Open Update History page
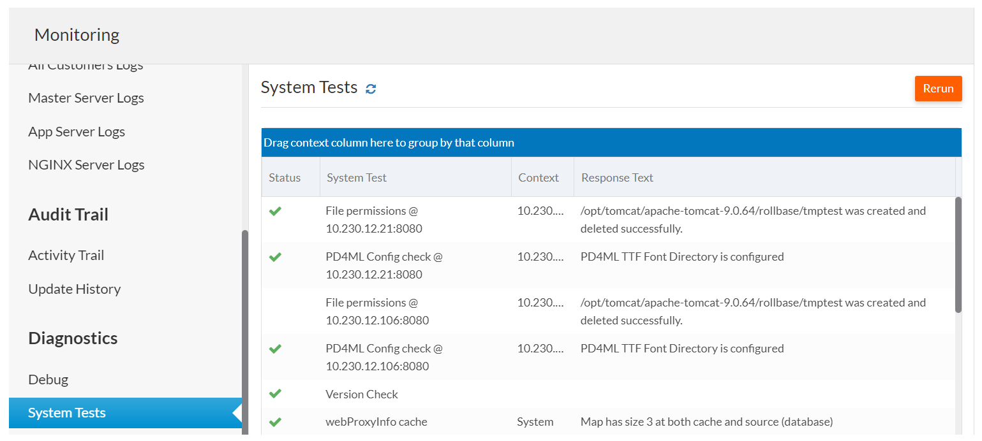The height and width of the screenshot is (441, 982). (74, 289)
